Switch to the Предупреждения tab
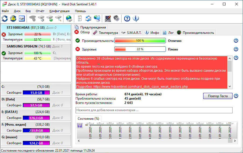243x153 pixels. 90,27
